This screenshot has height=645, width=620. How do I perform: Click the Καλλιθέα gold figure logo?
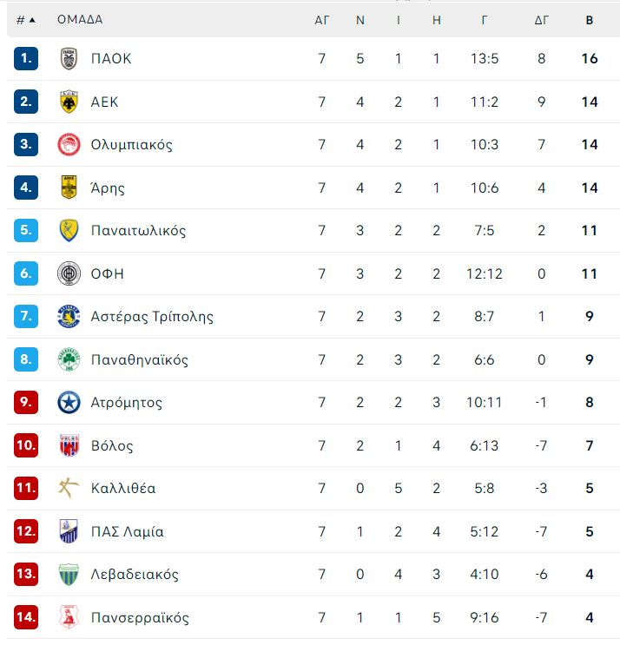[69, 488]
